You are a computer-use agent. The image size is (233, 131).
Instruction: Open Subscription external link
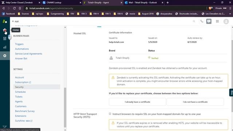tap(23, 82)
